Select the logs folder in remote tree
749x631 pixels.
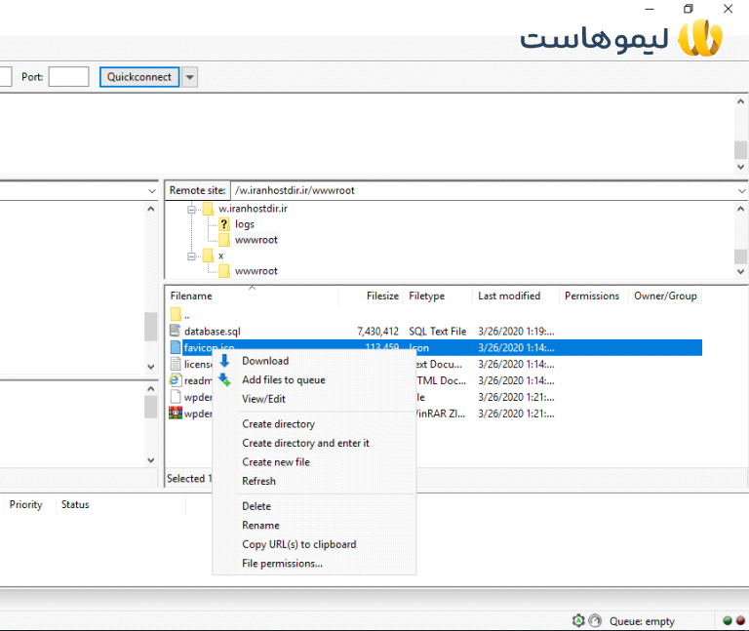(244, 224)
